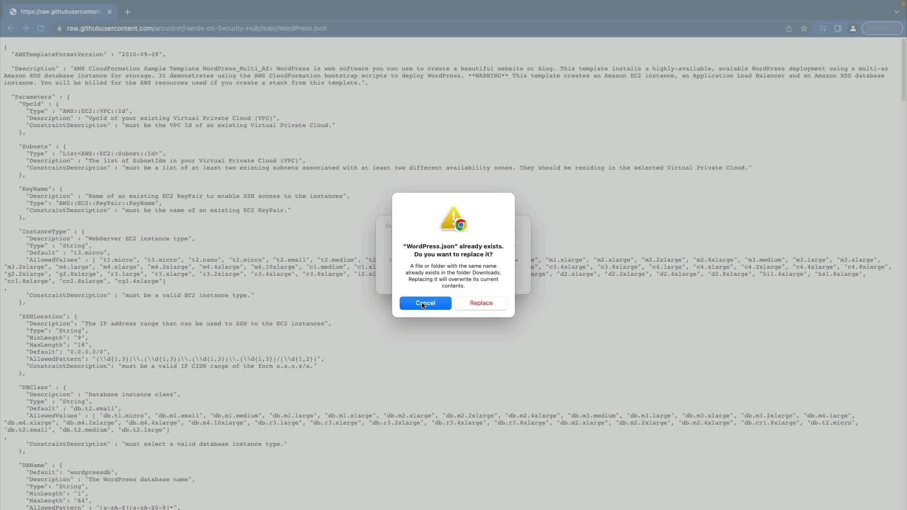Image resolution: width=907 pixels, height=510 pixels.
Task: Click the Cancel button in dialog
Action: 425,303
